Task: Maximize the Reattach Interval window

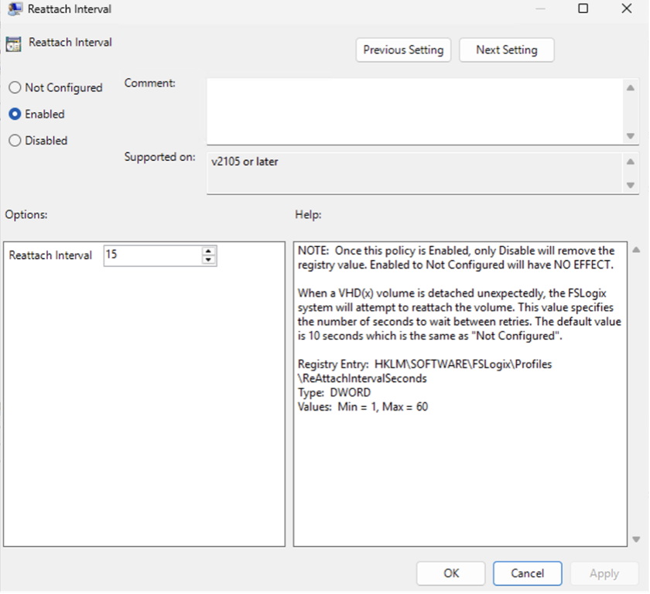Action: pyautogui.click(x=583, y=9)
